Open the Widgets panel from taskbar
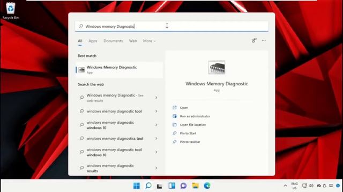Viewport: 343px width, 192px height. coord(171,186)
